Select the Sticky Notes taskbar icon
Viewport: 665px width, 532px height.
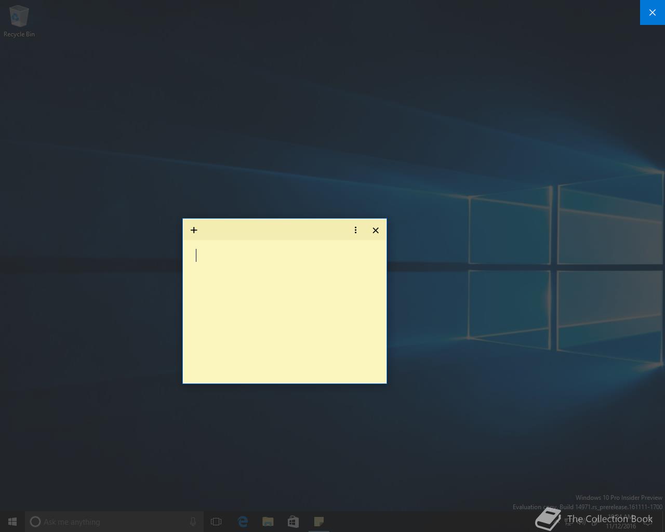(318, 522)
